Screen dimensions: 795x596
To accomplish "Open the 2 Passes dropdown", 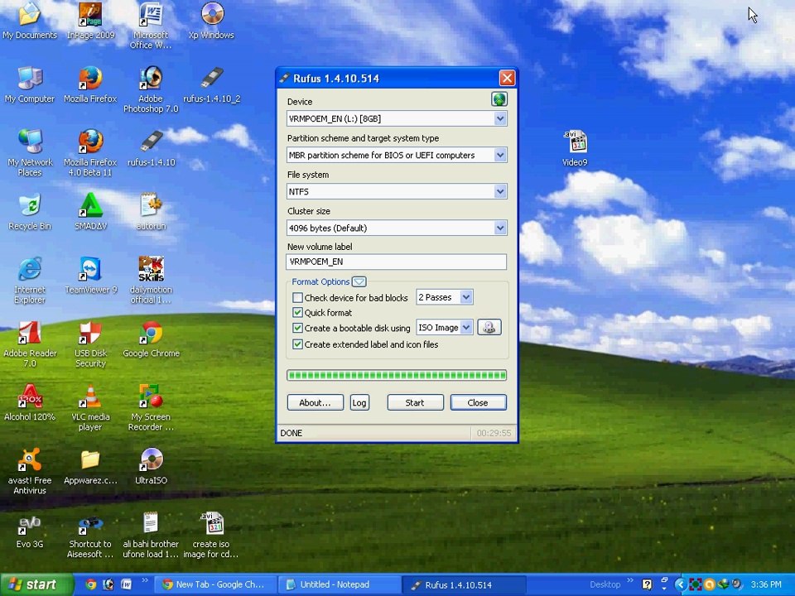I will click(444, 297).
